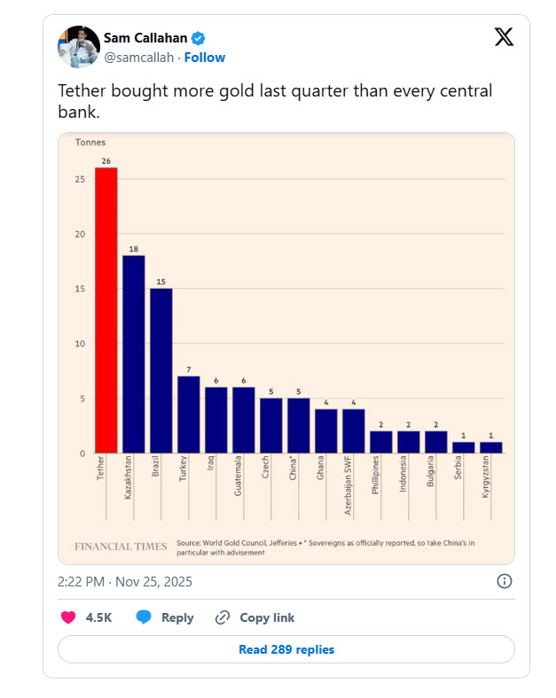This screenshot has width=556, height=698.
Task: Click the Copy link text
Action: [267, 617]
